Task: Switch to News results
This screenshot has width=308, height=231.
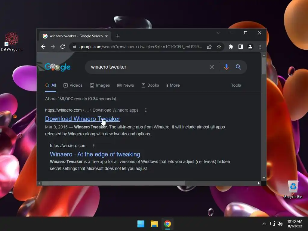Action: pos(126,85)
